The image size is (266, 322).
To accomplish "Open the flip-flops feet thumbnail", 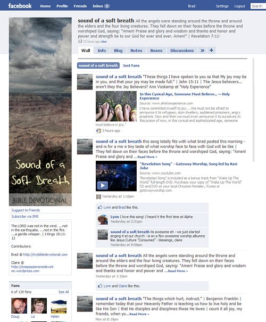I will click(116, 106).
